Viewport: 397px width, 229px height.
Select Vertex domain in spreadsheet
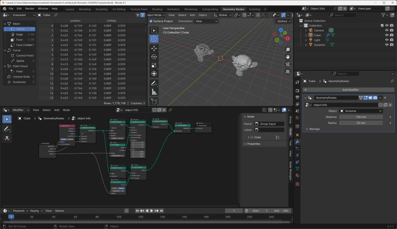click(x=19, y=29)
